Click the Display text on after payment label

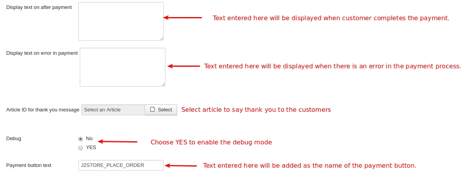(39, 7)
